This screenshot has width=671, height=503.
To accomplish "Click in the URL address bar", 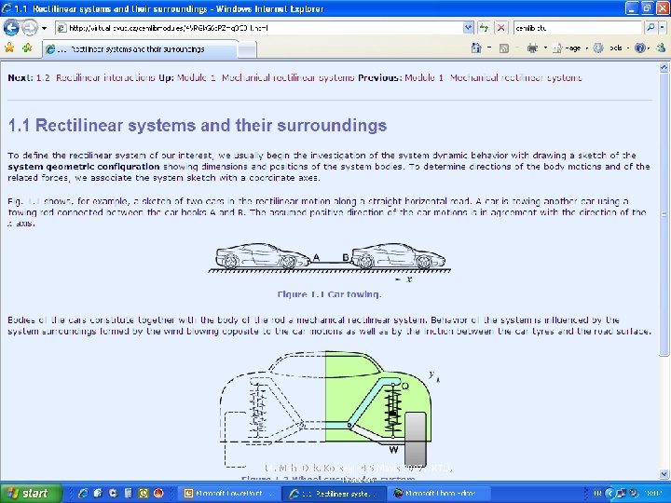I will pyautogui.click(x=259, y=28).
